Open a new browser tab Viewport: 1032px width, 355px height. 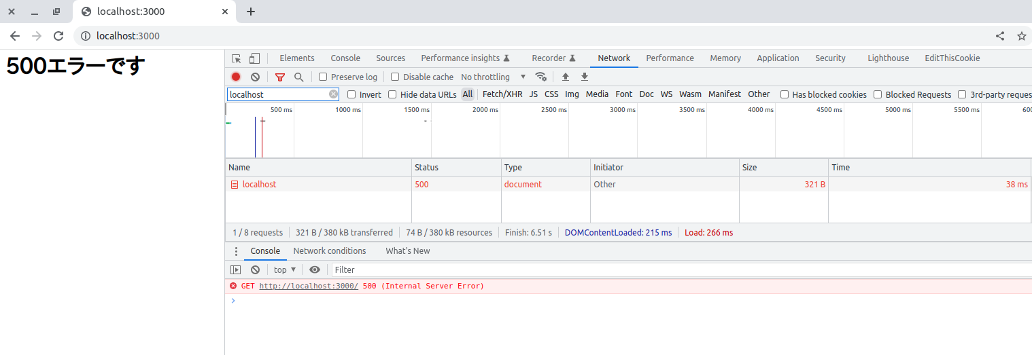[251, 12]
